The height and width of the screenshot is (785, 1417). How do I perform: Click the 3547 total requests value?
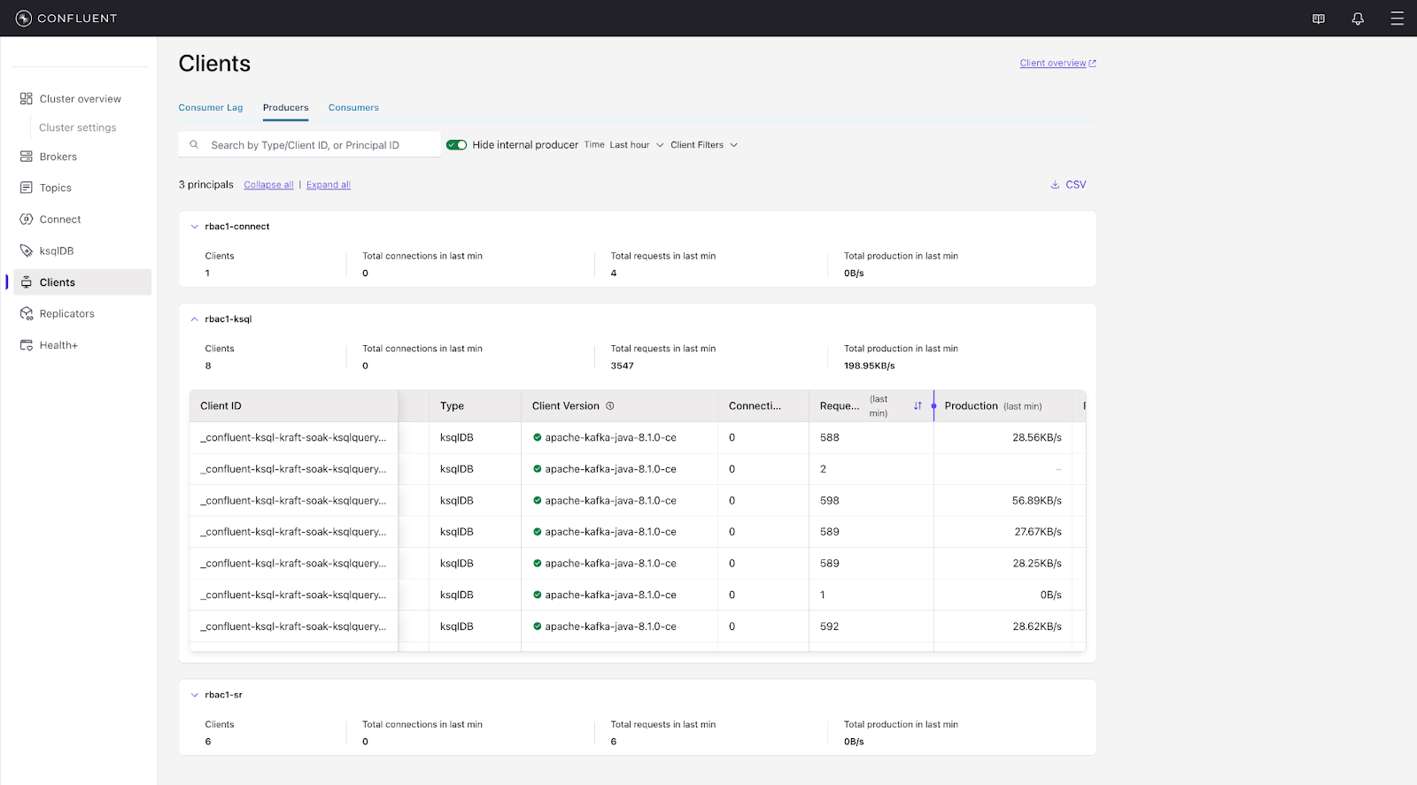click(623, 366)
